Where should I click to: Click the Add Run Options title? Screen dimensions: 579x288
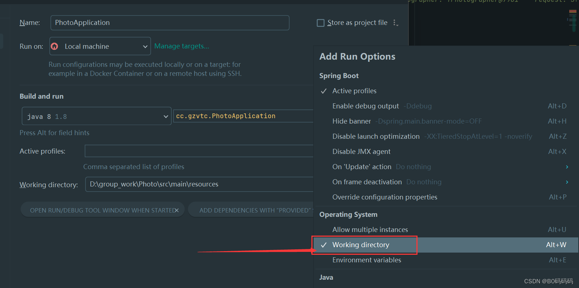357,57
